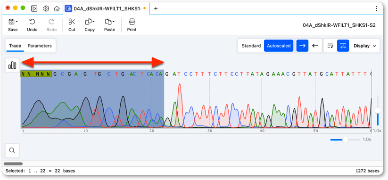The width and height of the screenshot is (388, 180).
Task: Click the Cut scissors icon
Action: (72, 22)
